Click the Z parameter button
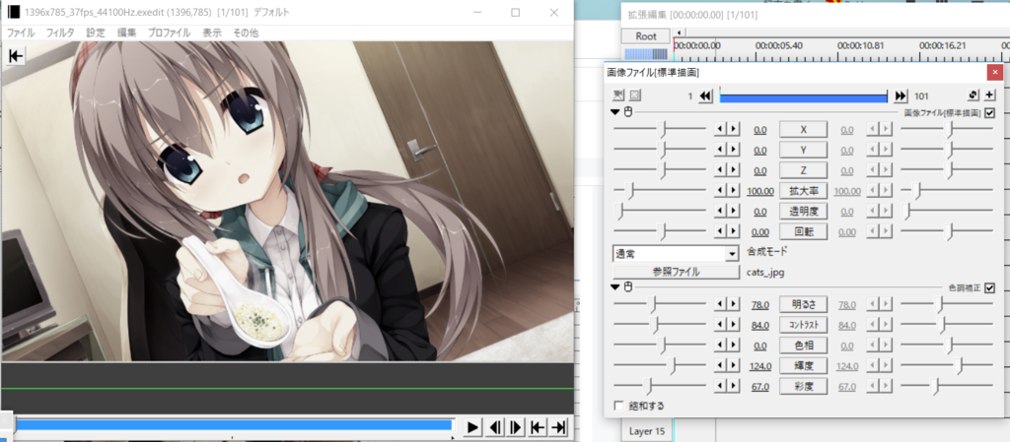Screen dimensions: 1010x442 click(803, 171)
